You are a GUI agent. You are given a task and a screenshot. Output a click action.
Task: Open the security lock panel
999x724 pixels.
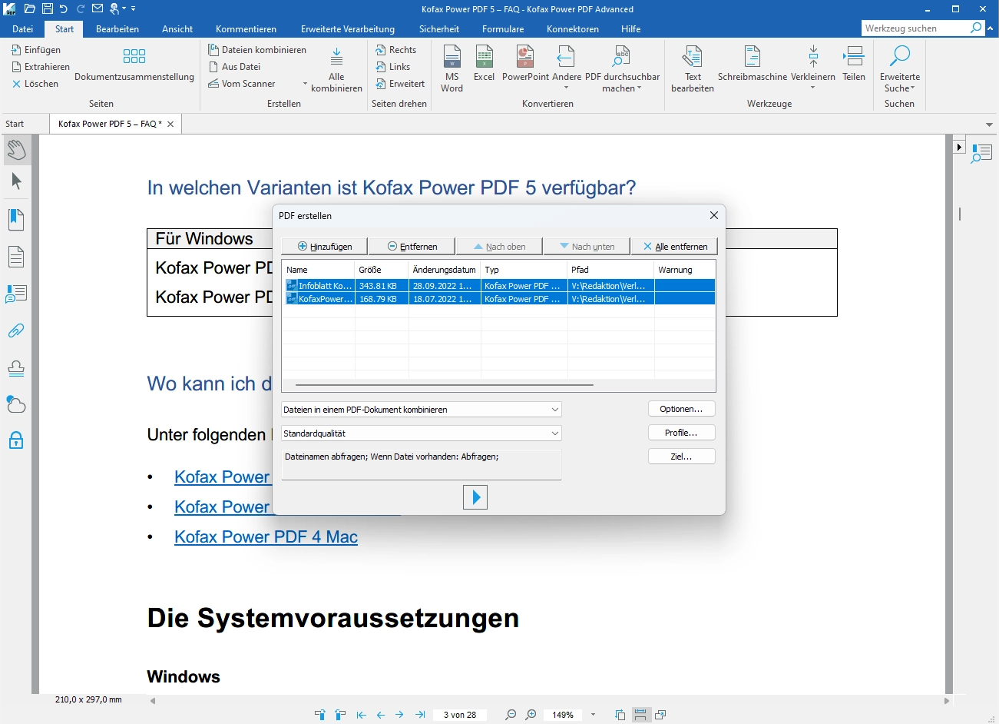click(x=16, y=440)
